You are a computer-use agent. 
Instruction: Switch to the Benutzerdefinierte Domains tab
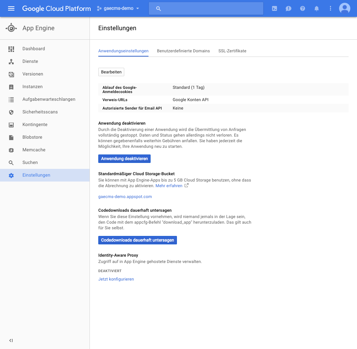183,51
